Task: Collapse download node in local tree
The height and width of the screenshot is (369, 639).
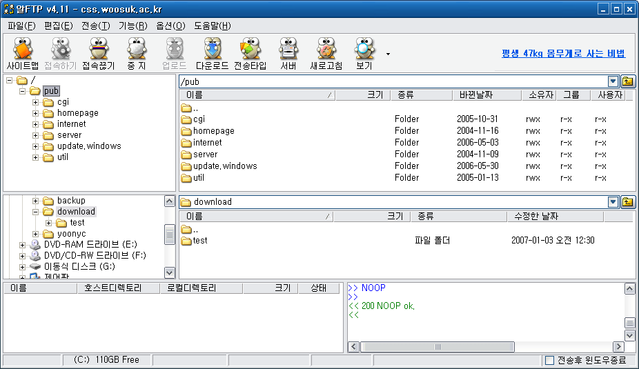Action: click(x=35, y=212)
